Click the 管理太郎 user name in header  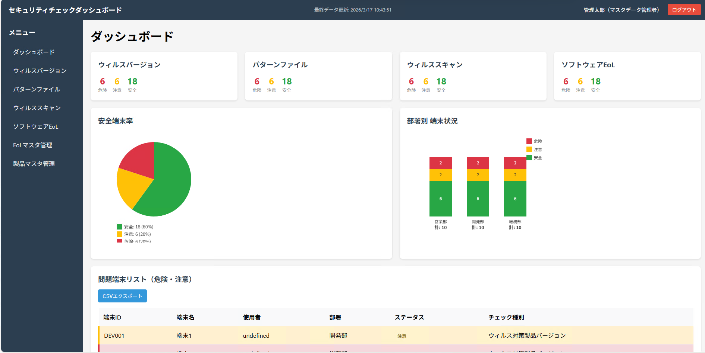621,10
